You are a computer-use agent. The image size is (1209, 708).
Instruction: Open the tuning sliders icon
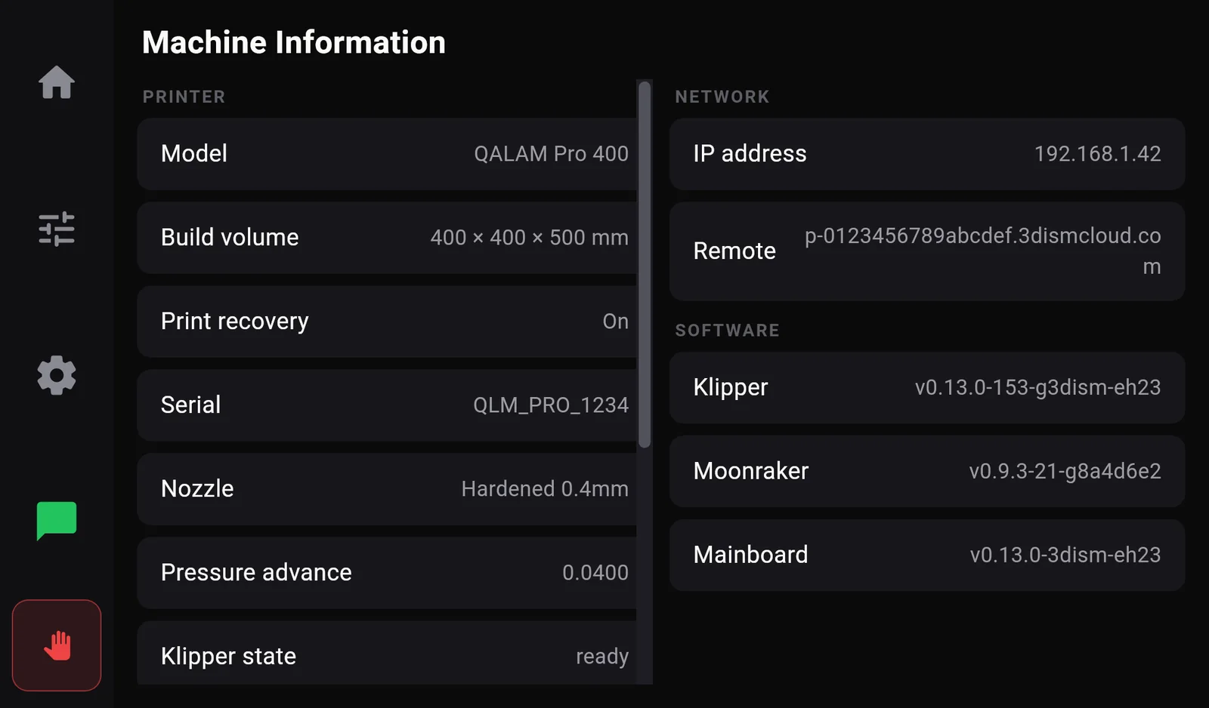(57, 229)
